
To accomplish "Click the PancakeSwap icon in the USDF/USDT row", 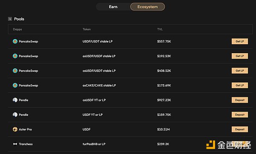I will pyautogui.click(x=15, y=41).
